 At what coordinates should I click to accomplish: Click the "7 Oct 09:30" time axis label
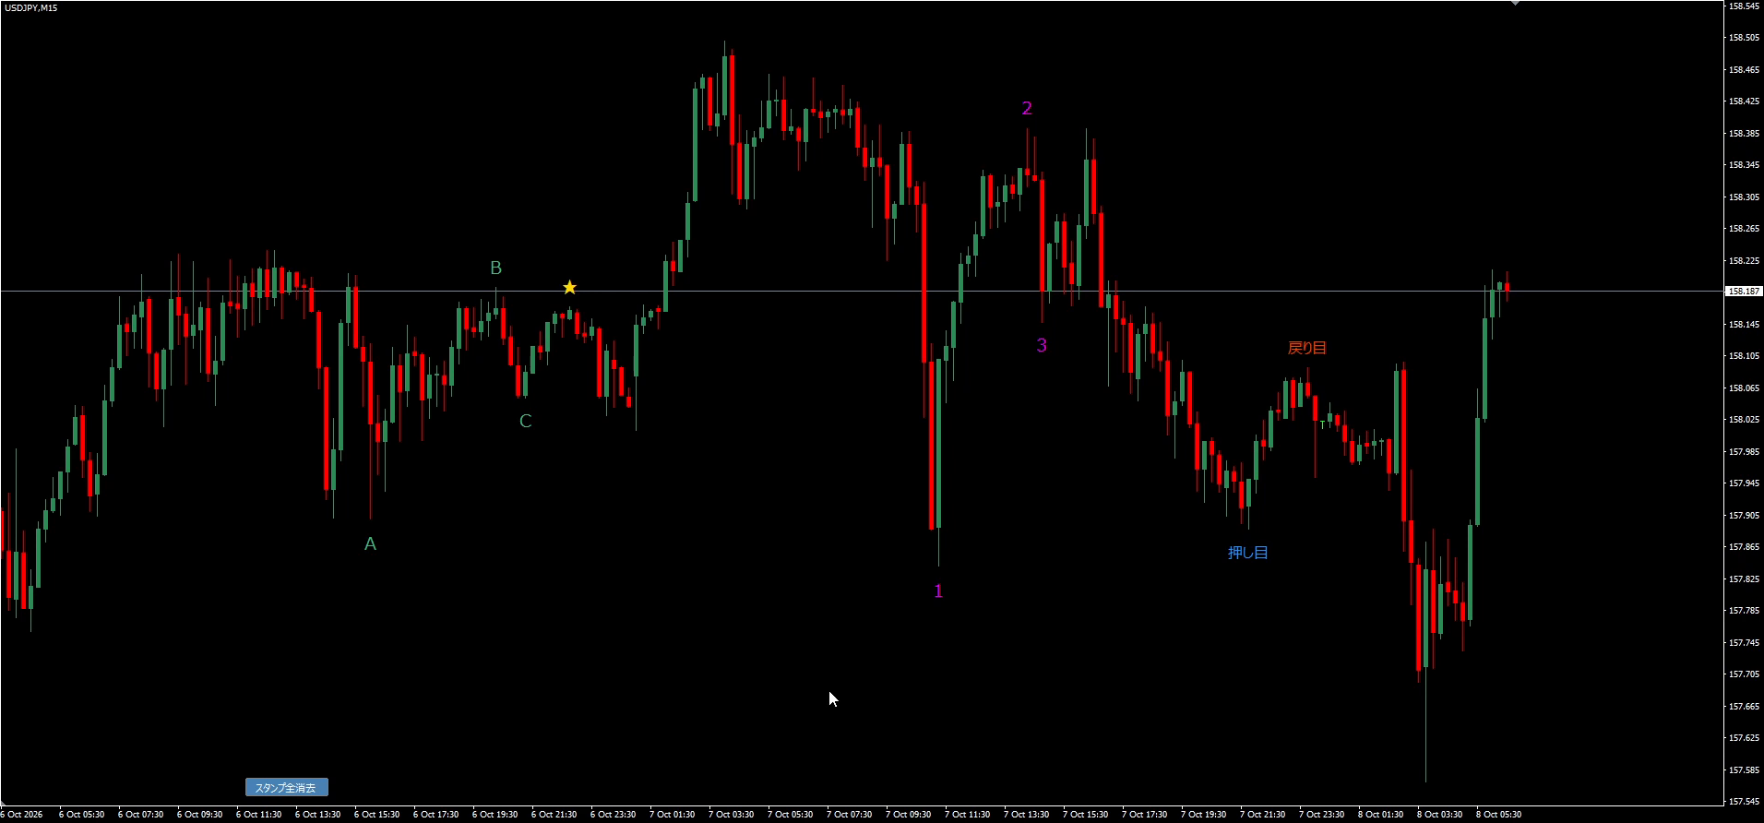point(908,815)
